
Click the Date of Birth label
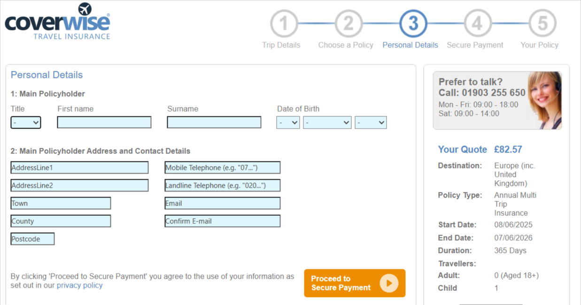click(298, 109)
